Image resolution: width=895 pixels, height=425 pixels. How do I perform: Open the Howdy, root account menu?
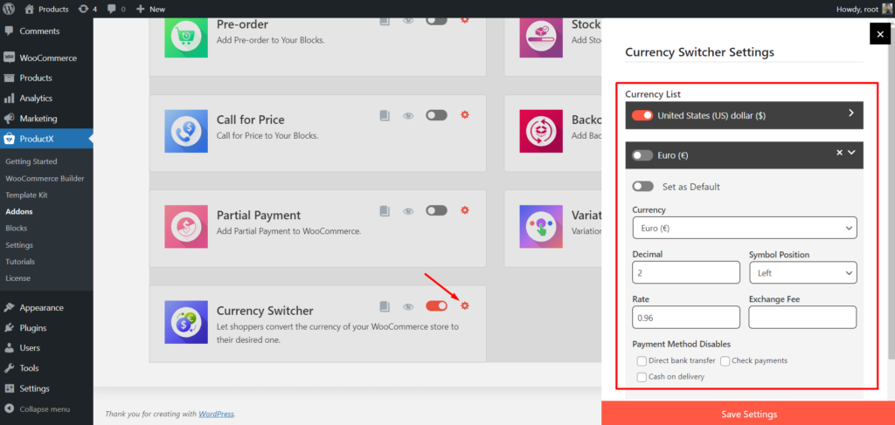point(864,9)
